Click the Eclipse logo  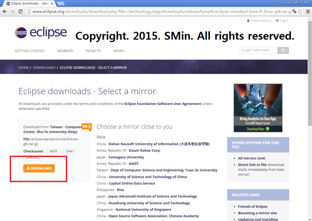(x=41, y=33)
